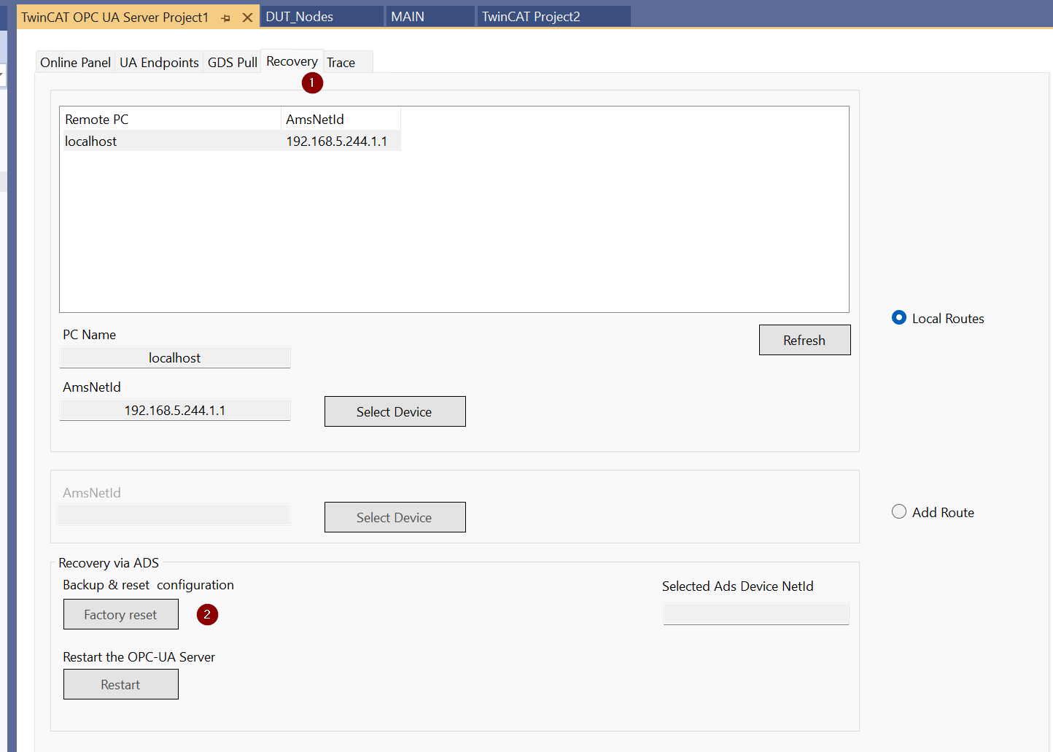Click the PC Name field showing localhost
Image resolution: width=1053 pixels, height=752 pixels.
coord(175,357)
